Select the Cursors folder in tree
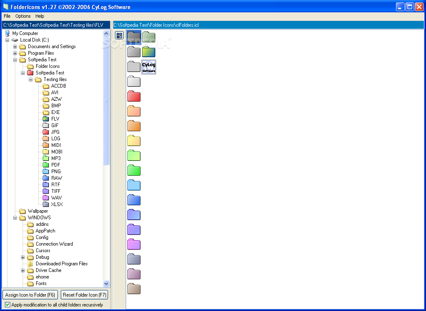The width and height of the screenshot is (426, 311). (x=43, y=251)
